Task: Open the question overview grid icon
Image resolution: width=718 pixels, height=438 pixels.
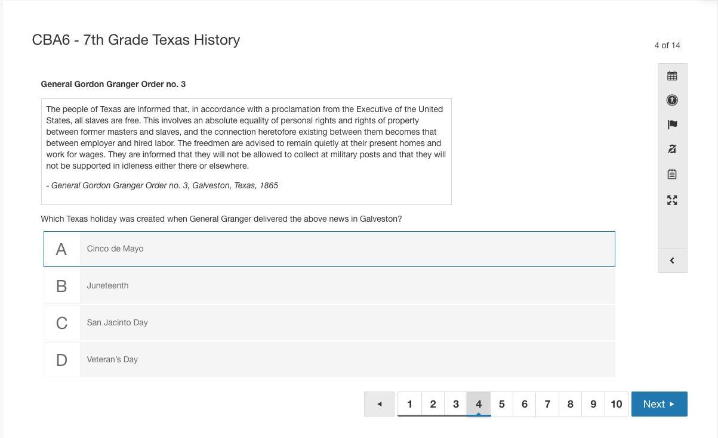Action: (672, 76)
